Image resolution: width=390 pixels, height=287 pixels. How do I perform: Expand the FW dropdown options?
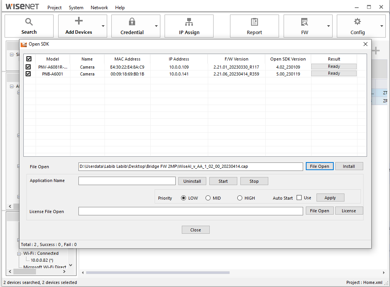pos(329,26)
